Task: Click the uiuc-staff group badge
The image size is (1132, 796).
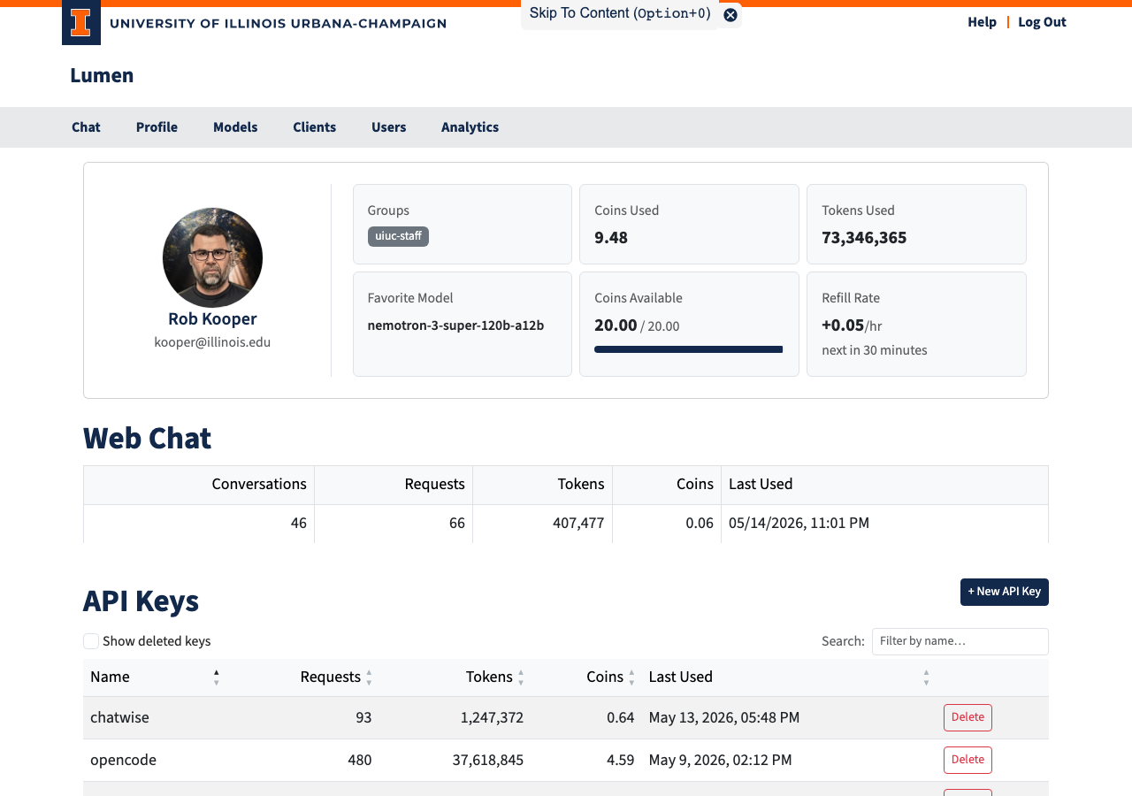Action: (x=398, y=236)
